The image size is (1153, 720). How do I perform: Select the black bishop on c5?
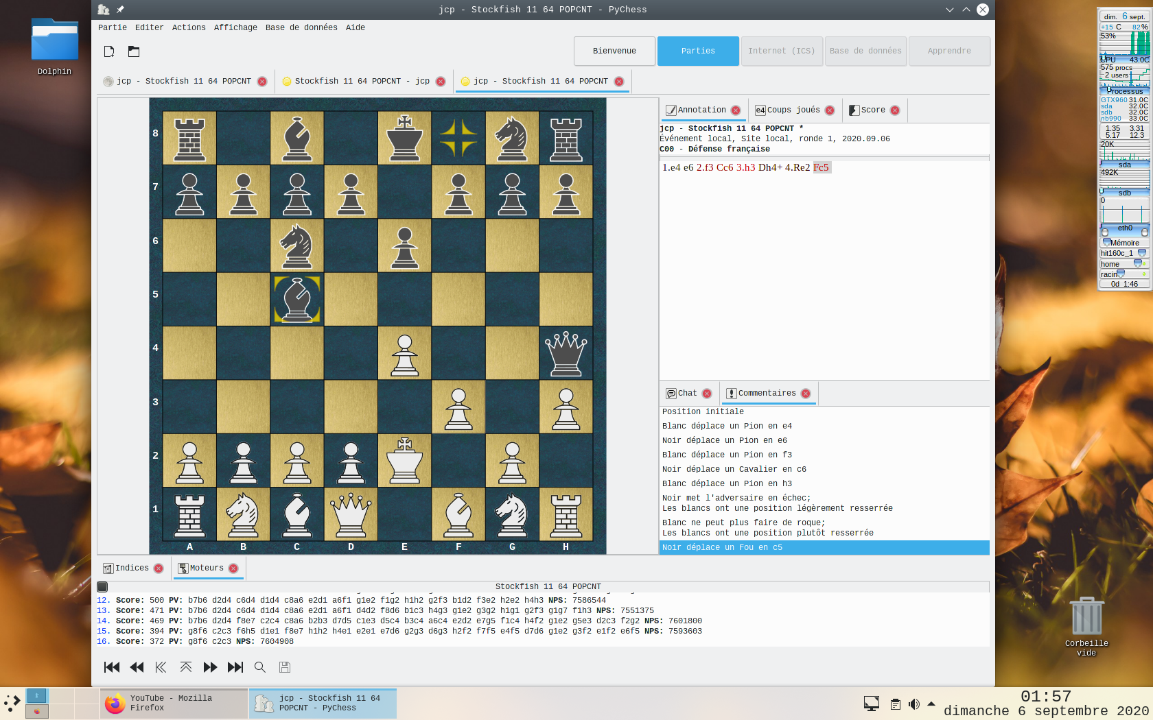(x=297, y=300)
